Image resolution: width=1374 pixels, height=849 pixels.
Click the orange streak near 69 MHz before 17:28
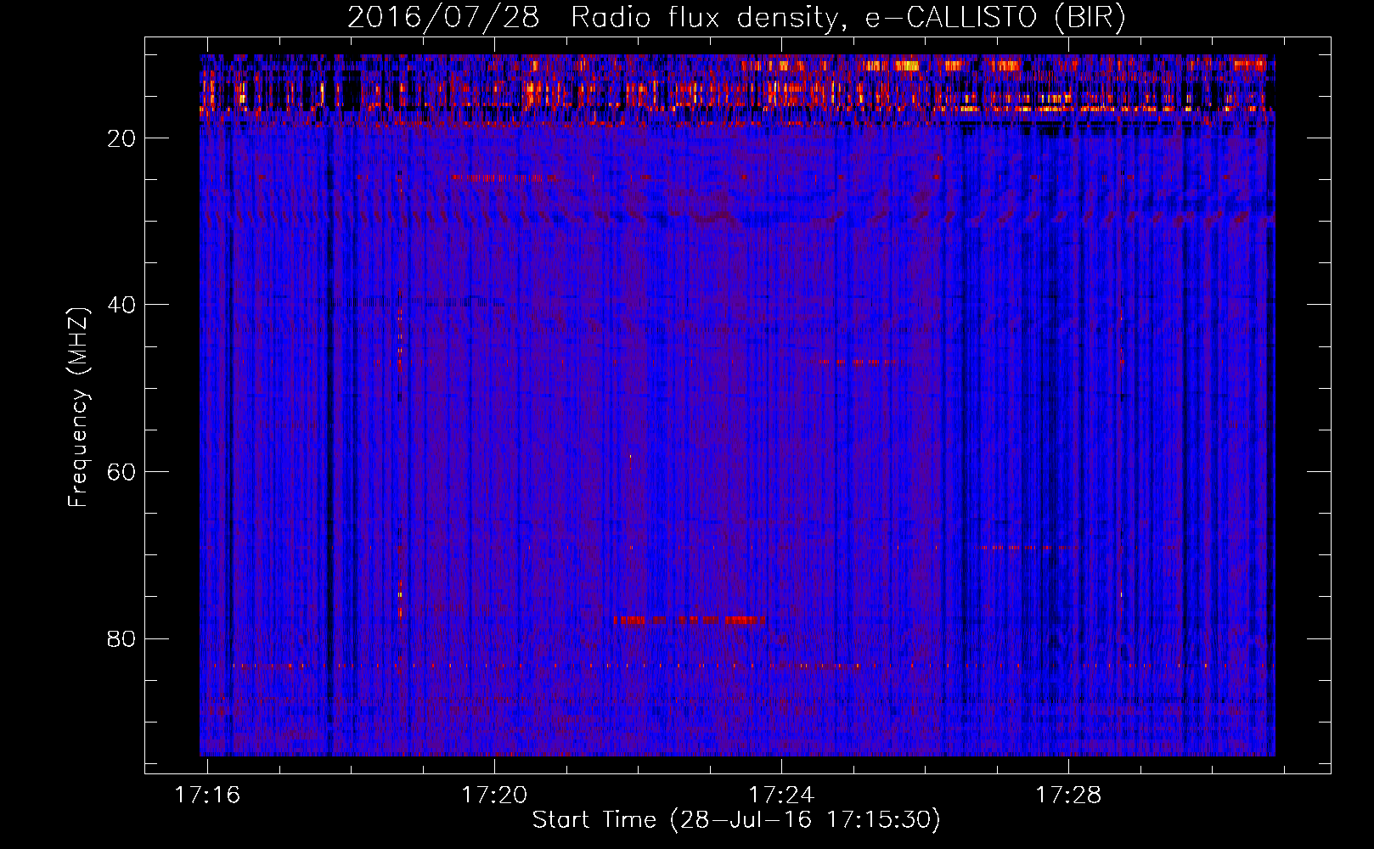pyautogui.click(x=1028, y=548)
